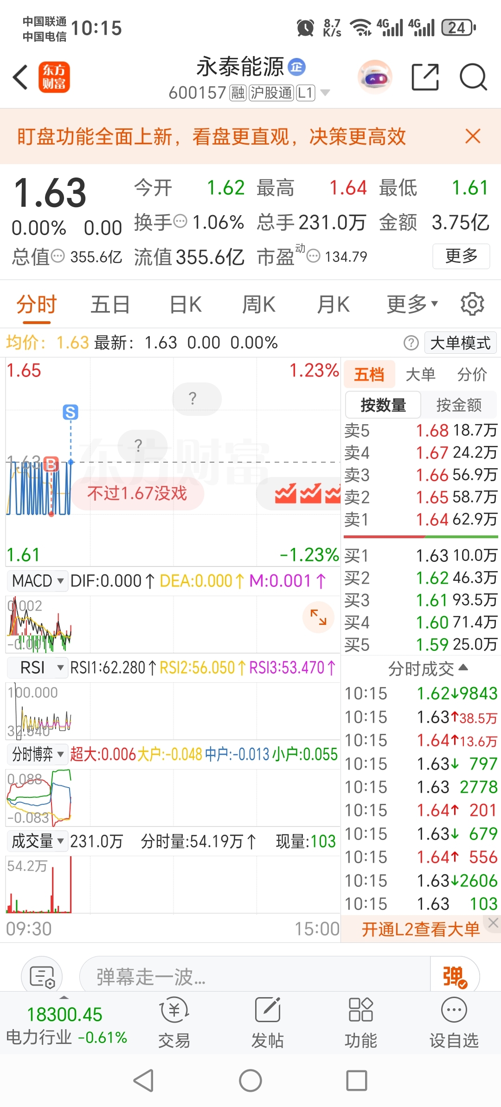
Task: Tap the L1 level tag
Action: point(306,93)
